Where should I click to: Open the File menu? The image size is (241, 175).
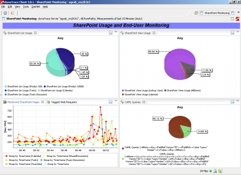pos(3,6)
